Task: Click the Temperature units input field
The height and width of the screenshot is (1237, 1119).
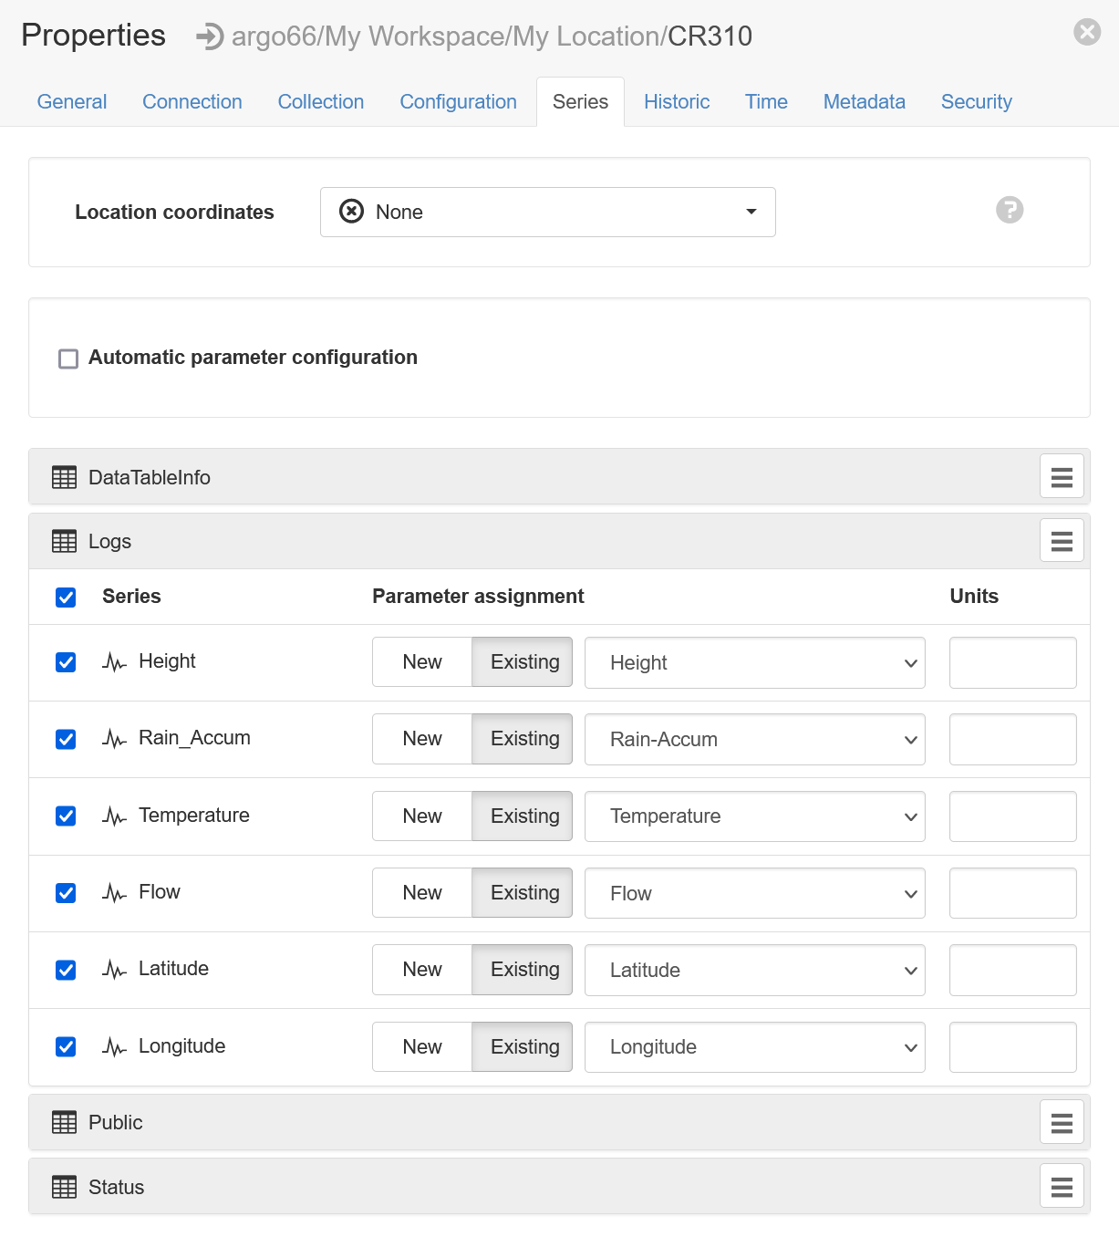Action: [x=1013, y=816]
